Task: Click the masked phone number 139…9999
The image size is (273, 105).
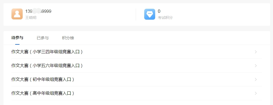Action: coord(38,11)
